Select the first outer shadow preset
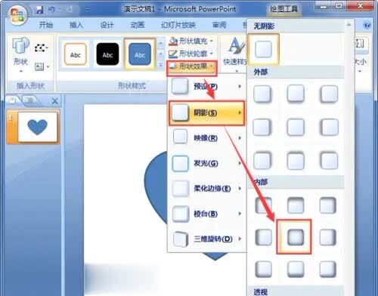 pos(262,94)
